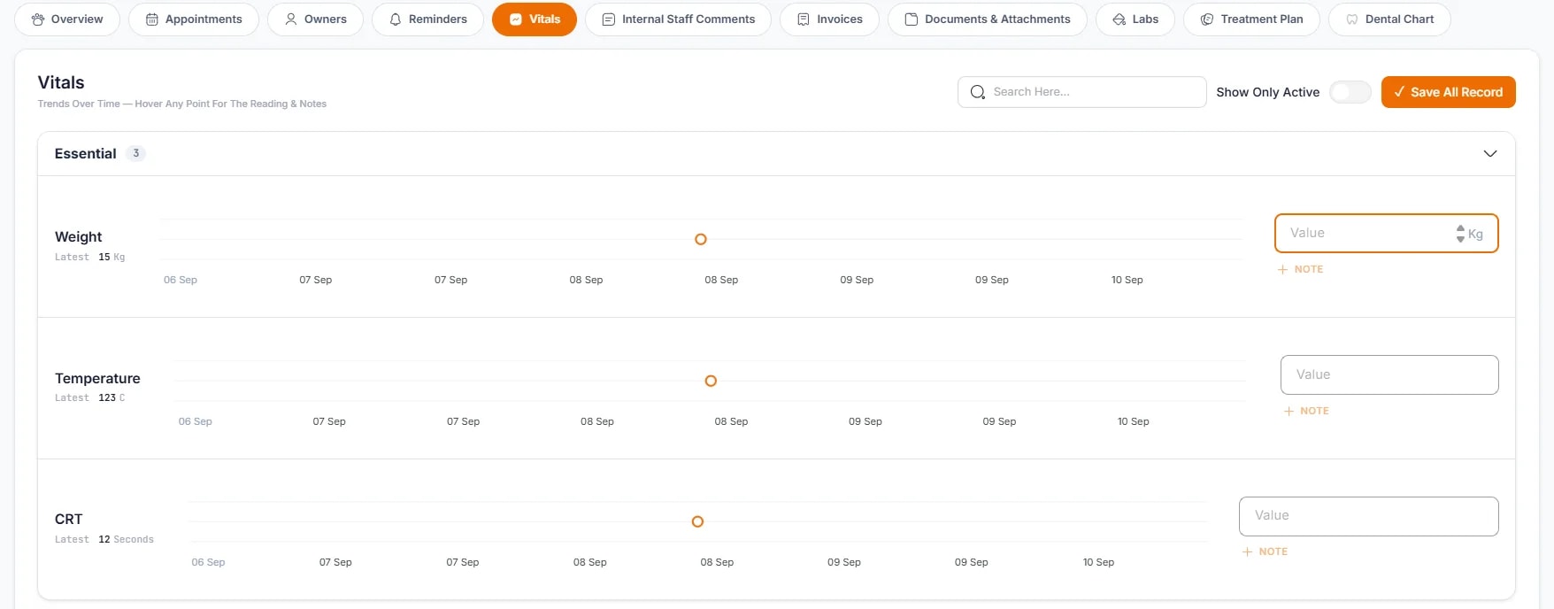Click the CRT latest value 12 Seconds
The image size is (1554, 609).
click(x=126, y=539)
